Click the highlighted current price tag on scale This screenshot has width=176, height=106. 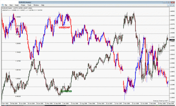click(172, 40)
